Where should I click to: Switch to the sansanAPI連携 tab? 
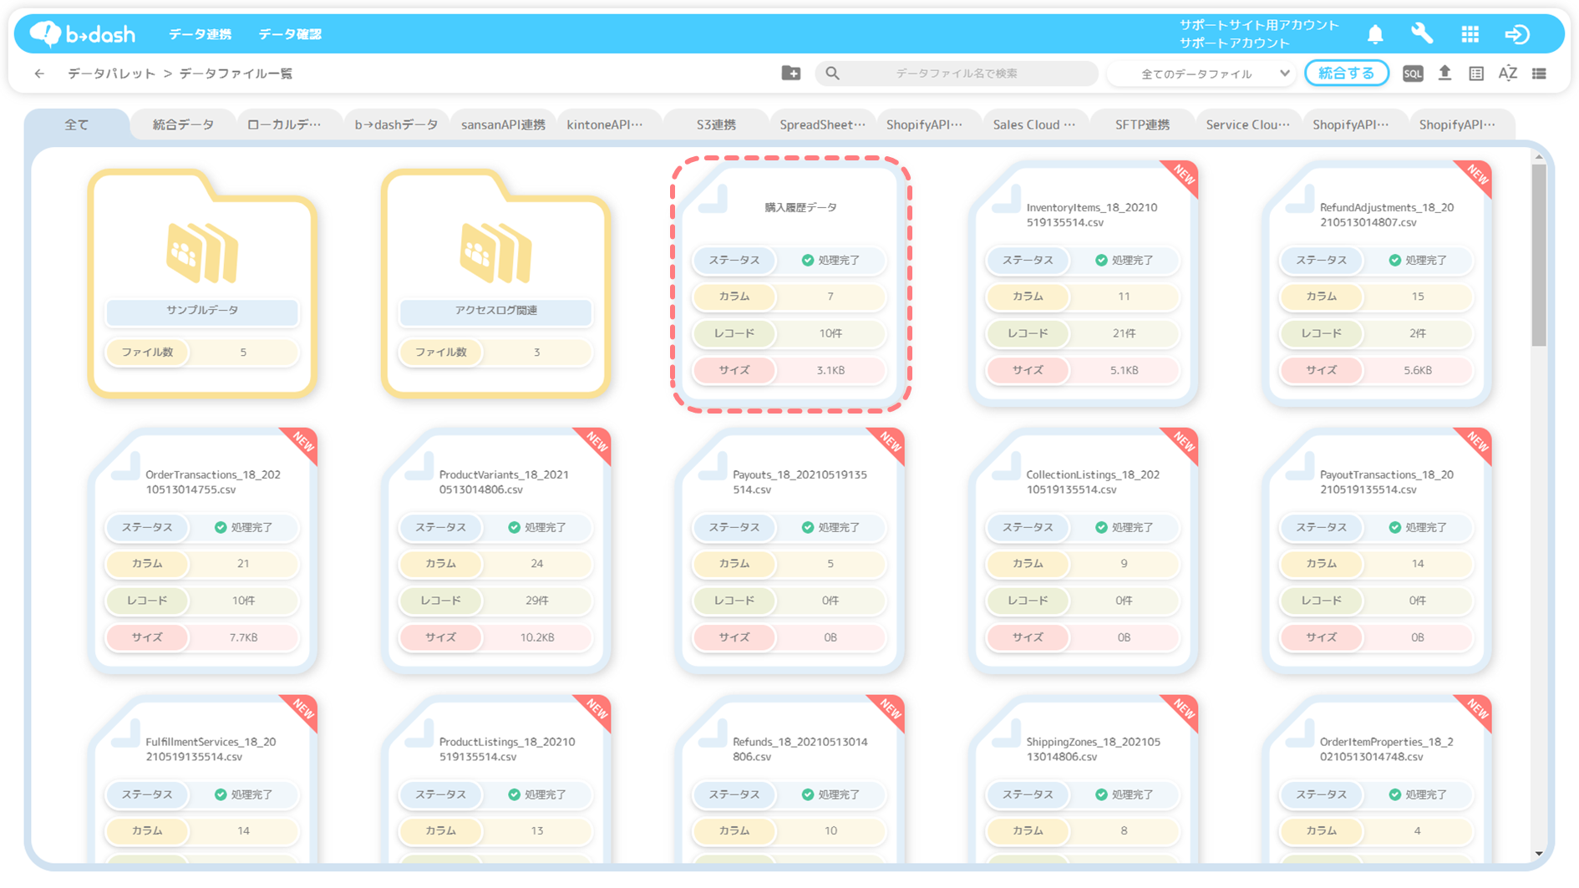[503, 124]
